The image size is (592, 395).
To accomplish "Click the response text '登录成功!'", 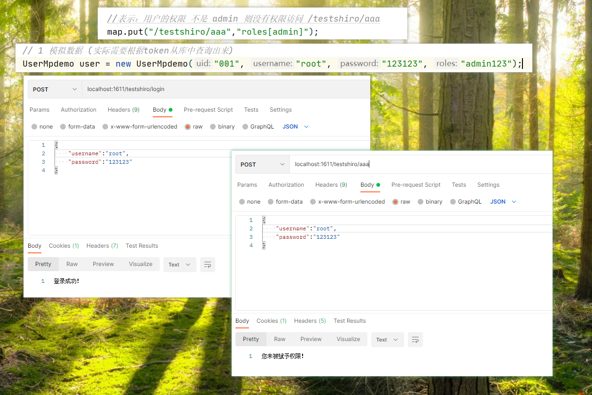I will click(x=66, y=281).
